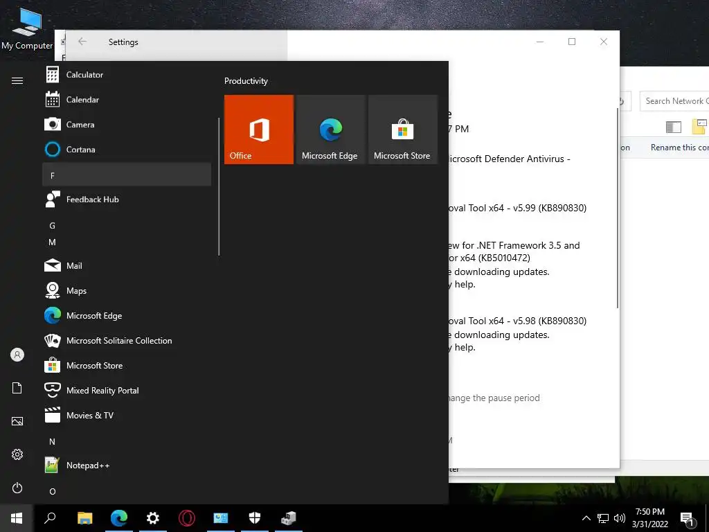The image size is (709, 532).
Task: Open Windows Security shield on taskbar
Action: 255,518
